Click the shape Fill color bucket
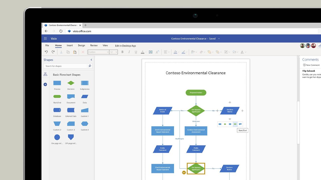Viewport: 321px width, 180px height. point(176,52)
